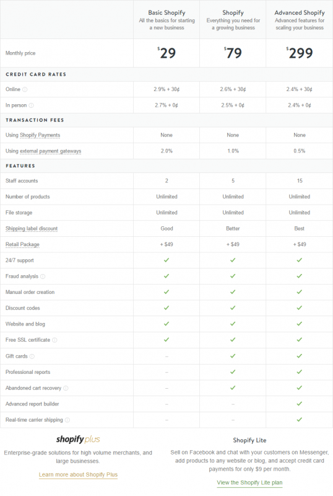The image size is (333, 496).
Task: Select the Advanced Shopify plan heading
Action: [x=300, y=12]
